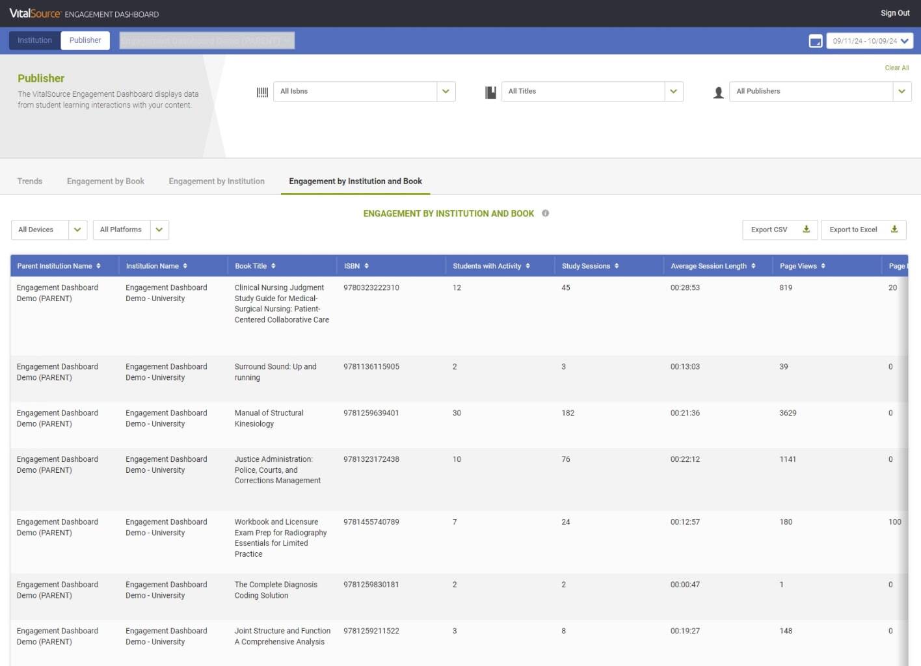The width and height of the screenshot is (921, 666).
Task: Select Engagement by Institution and Book tab
Action: (355, 181)
